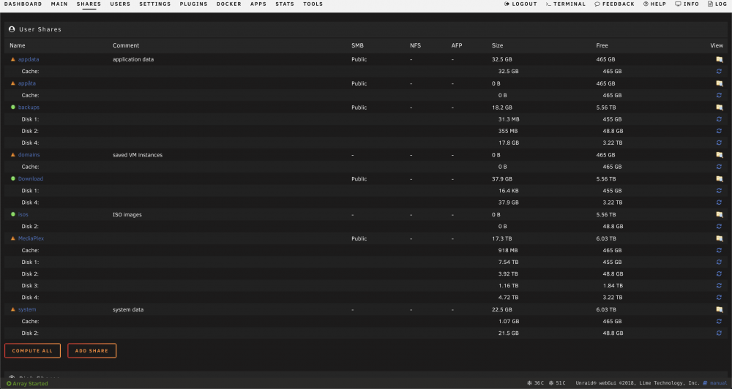732x389 pixels.
Task: Open the isos share browse icon
Action: coord(719,214)
